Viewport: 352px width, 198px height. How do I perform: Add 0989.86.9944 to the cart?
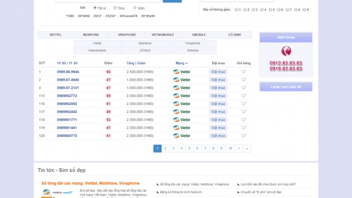[244, 71]
